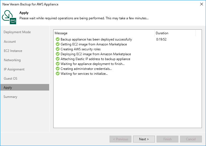Image resolution: width=206 pixels, height=146 pixels.
Task: Click green check beside 'Waiting for services to initialize'
Action: (57, 74)
